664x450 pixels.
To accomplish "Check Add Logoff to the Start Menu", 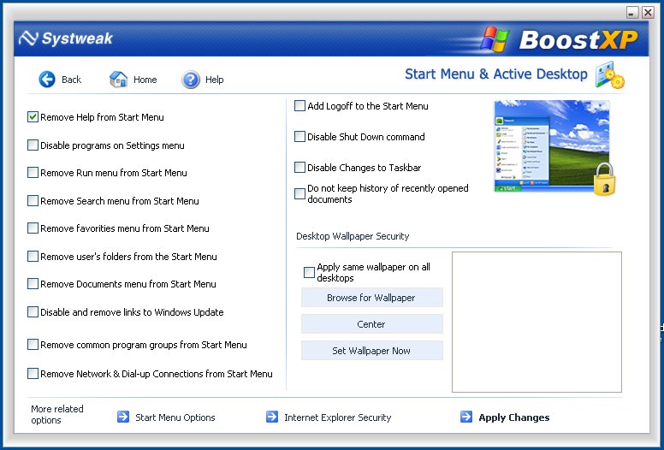I will [299, 106].
